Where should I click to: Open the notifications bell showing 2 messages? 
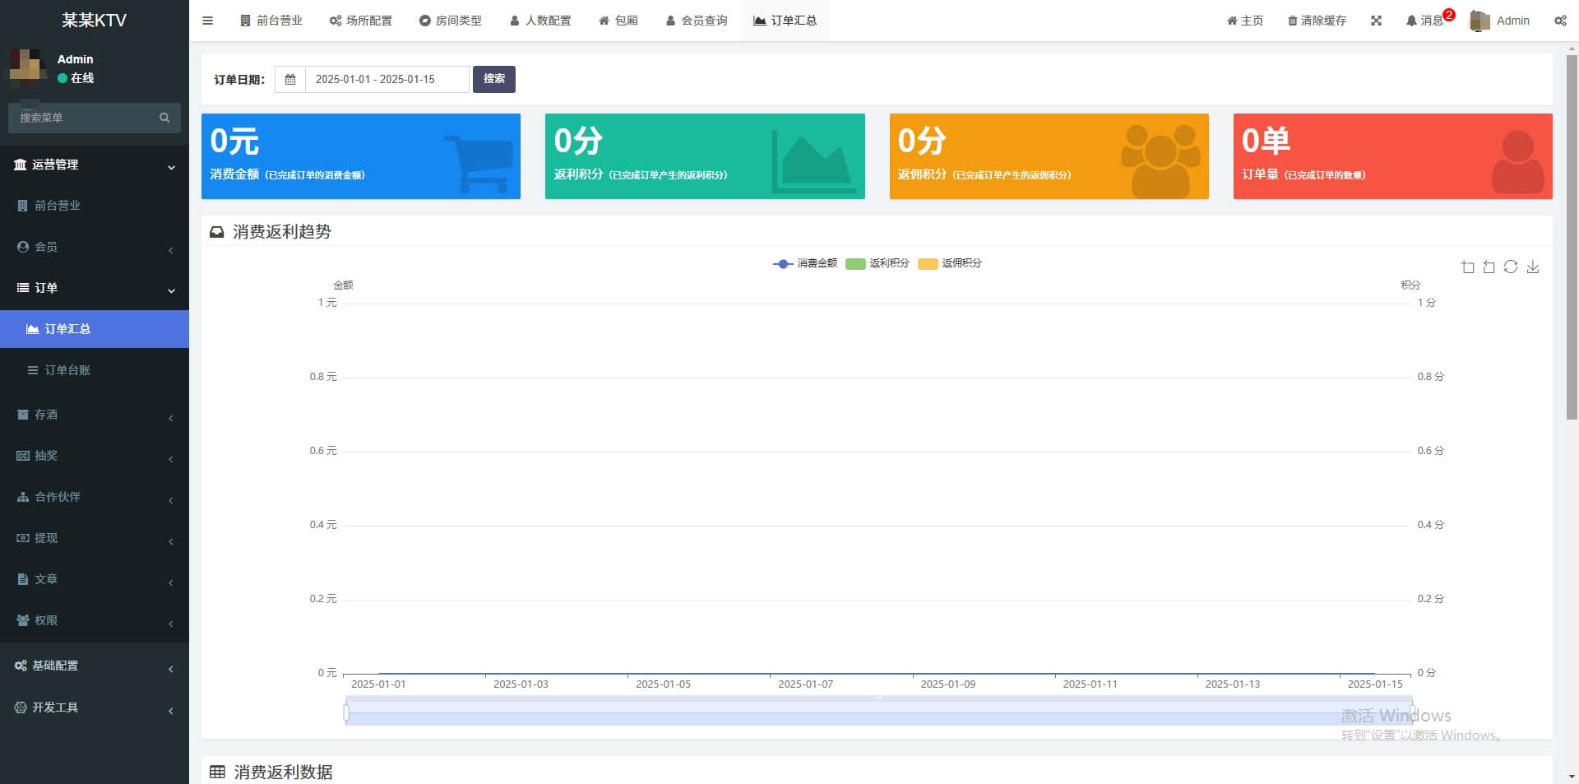pos(1424,21)
